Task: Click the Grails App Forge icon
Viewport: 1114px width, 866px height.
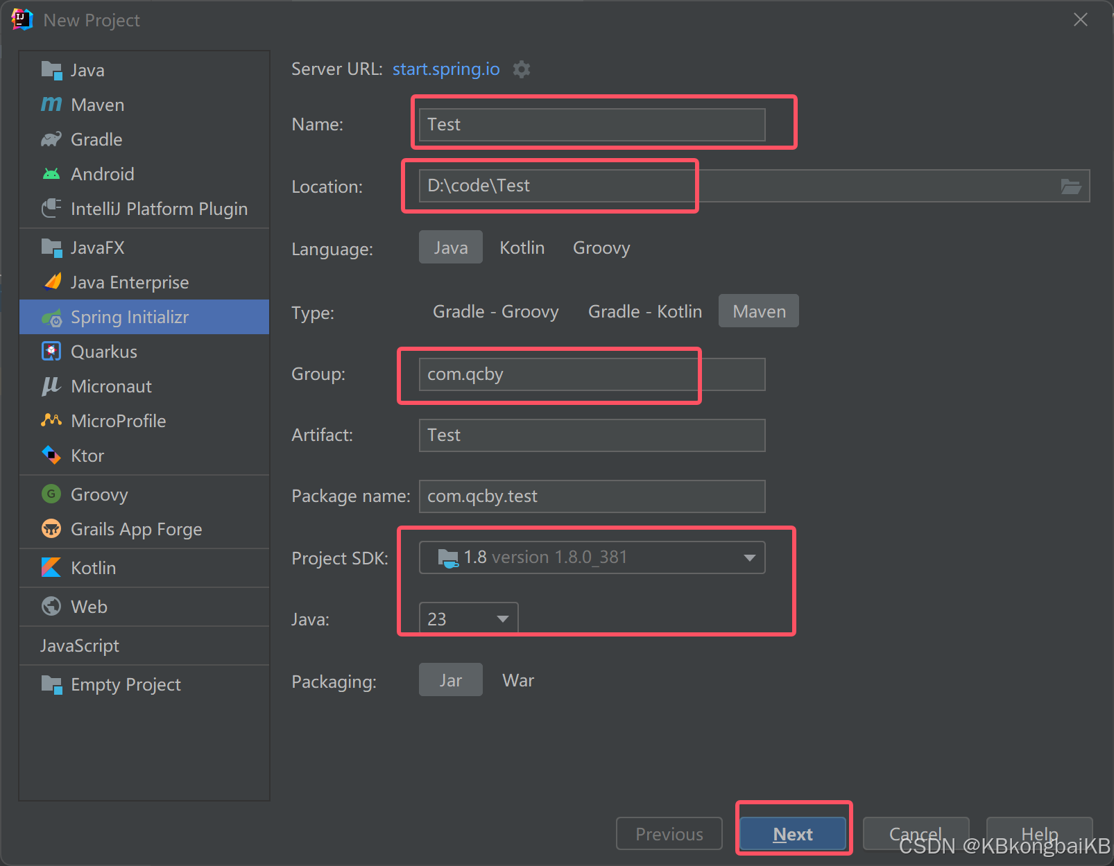Action: 51,529
